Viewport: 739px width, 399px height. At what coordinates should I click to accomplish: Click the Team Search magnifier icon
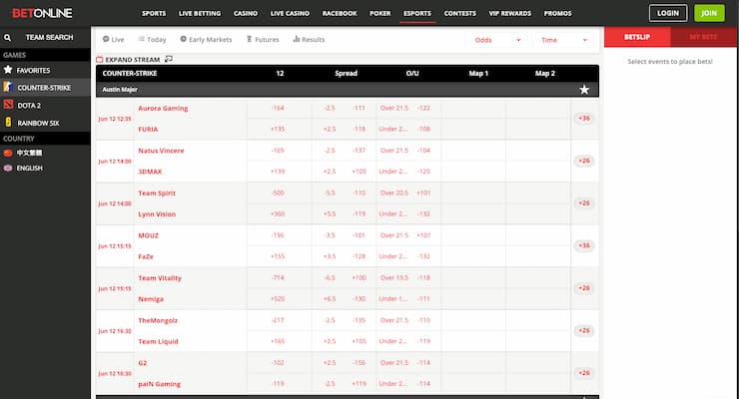click(x=7, y=37)
